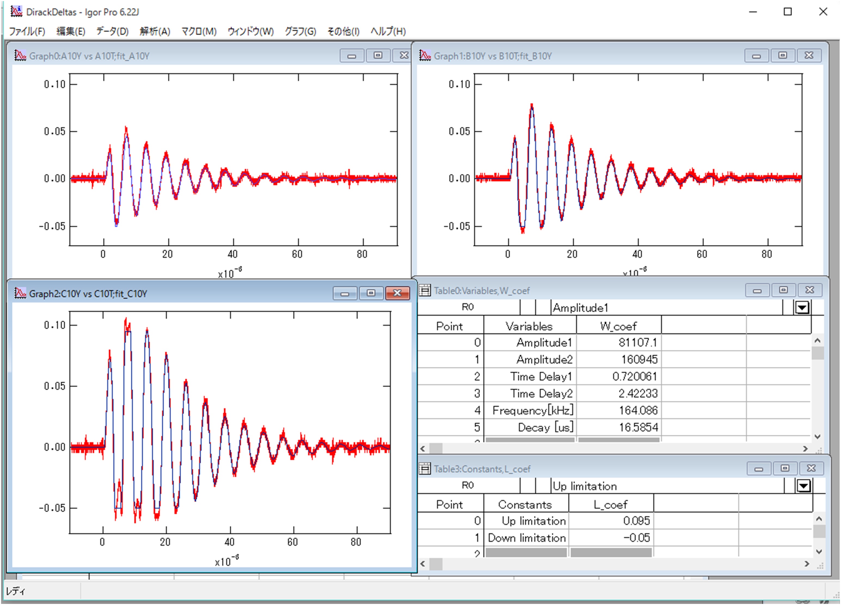Close the Table0 window
This screenshot has width=841, height=605.
pyautogui.click(x=810, y=290)
